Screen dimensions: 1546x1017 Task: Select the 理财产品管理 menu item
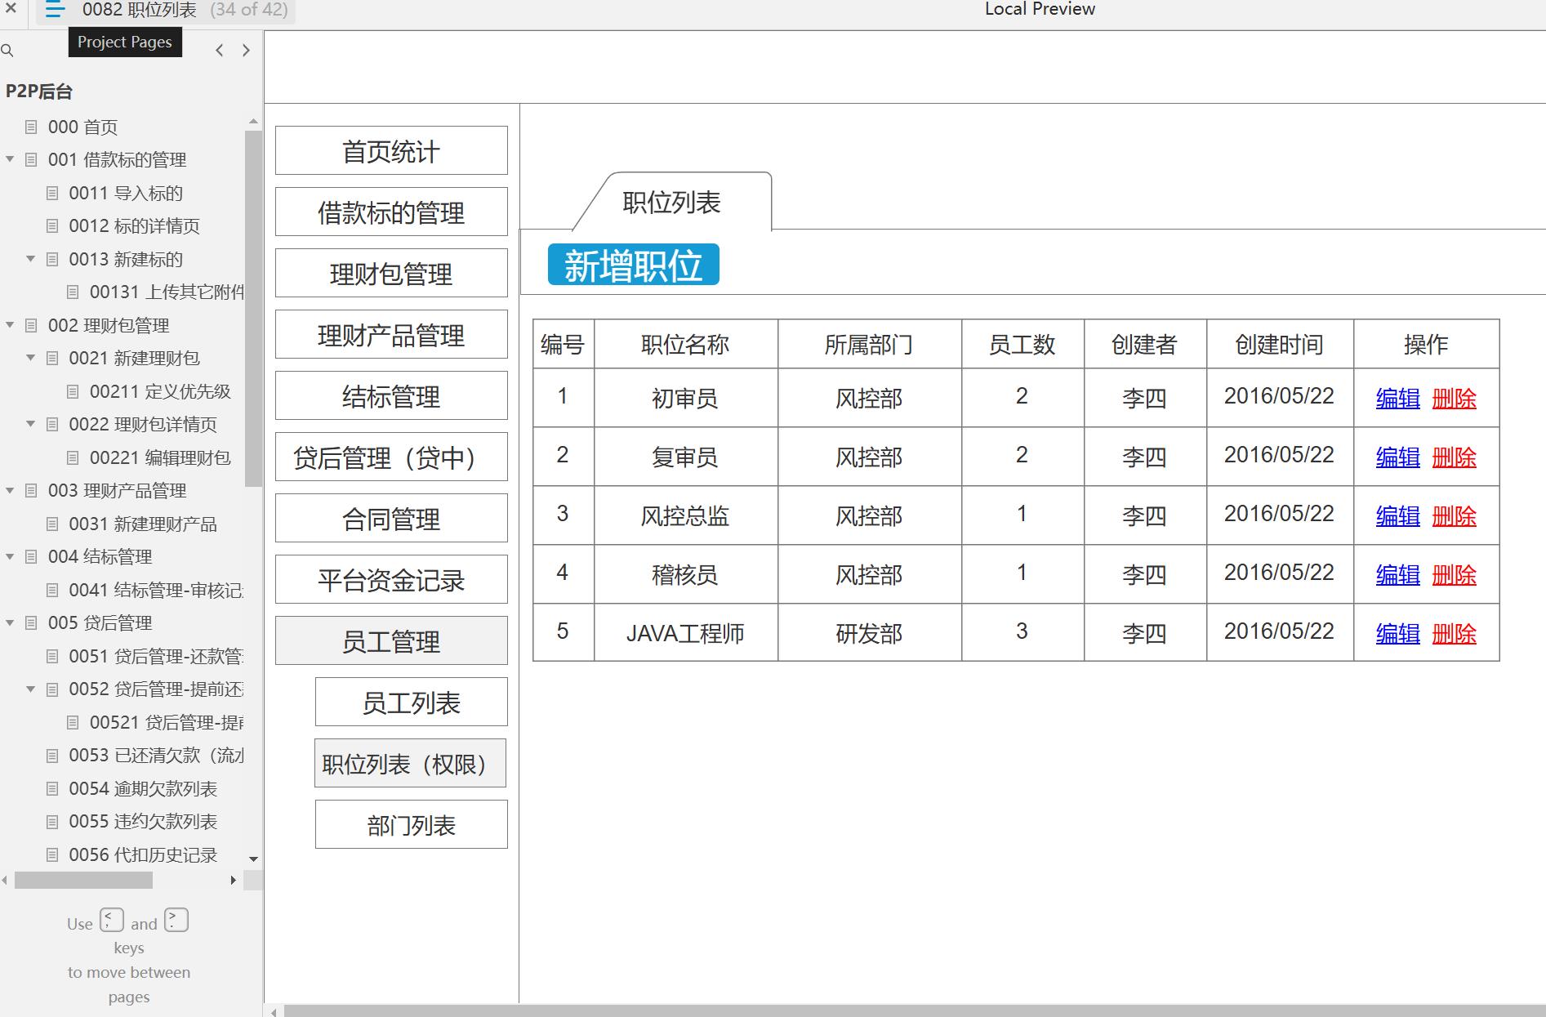pos(391,334)
